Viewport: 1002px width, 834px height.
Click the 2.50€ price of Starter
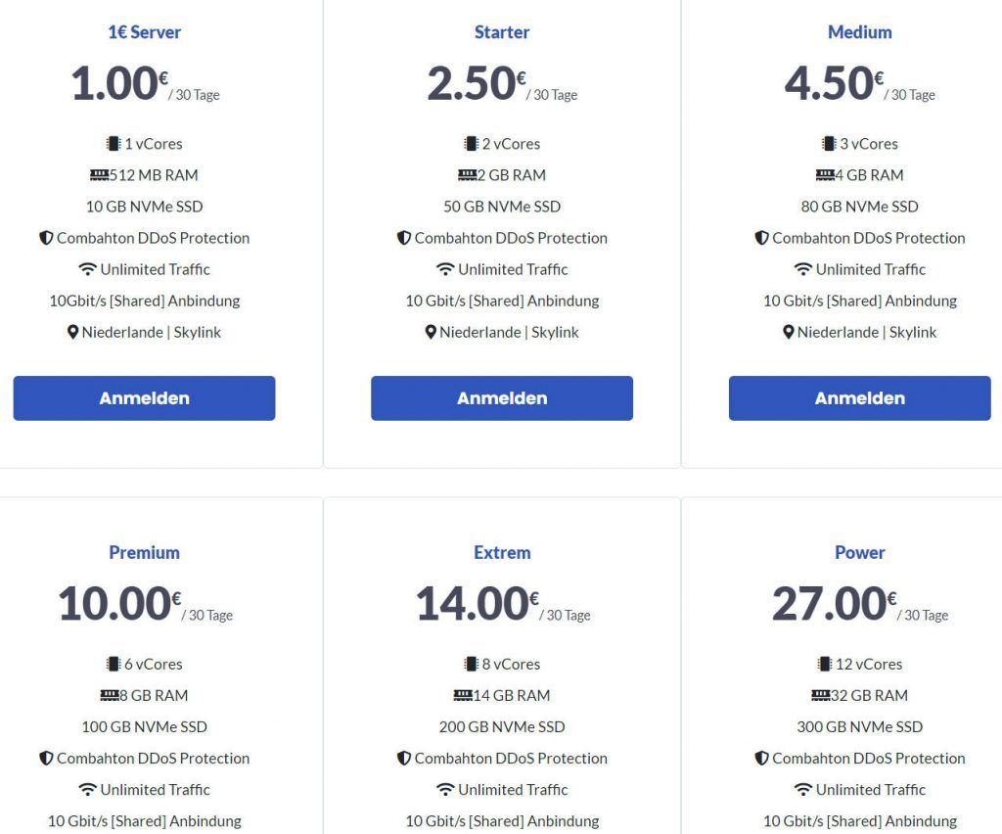[477, 84]
